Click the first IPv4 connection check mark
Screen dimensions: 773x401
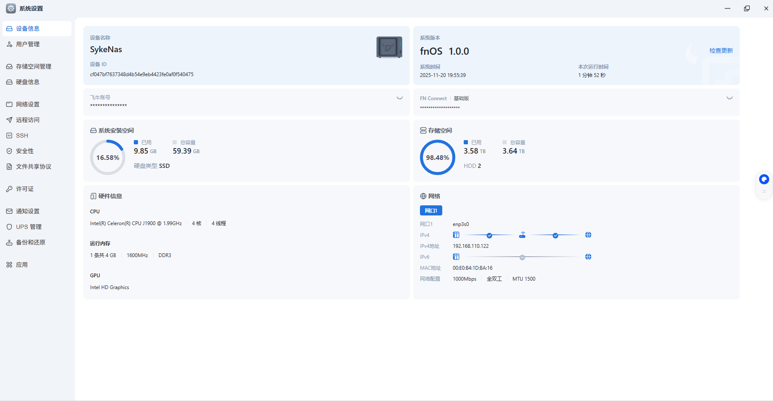tap(489, 236)
